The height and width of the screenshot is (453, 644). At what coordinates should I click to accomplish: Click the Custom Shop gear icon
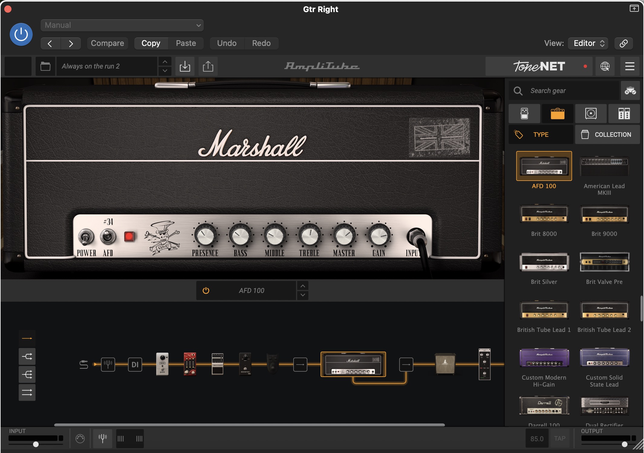click(630, 91)
